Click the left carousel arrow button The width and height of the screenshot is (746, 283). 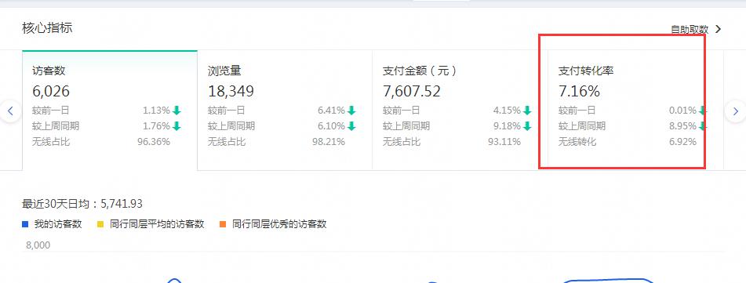pyautogui.click(x=10, y=111)
